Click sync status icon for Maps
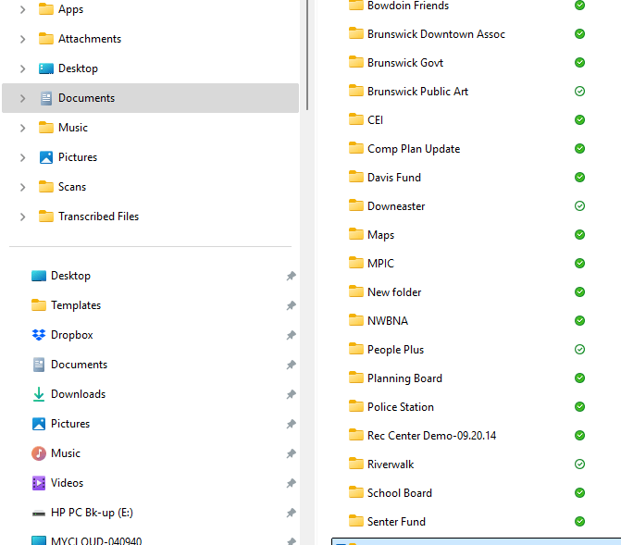The image size is (621, 545). coord(579,235)
